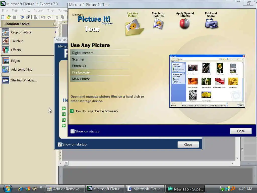The width and height of the screenshot is (257, 193).
Task: Select the Print and Share printer icon
Action: click(211, 23)
